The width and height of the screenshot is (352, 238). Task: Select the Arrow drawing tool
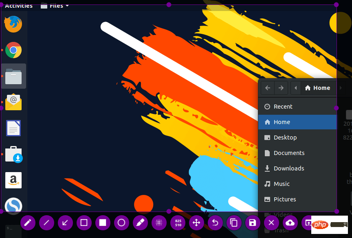pos(65,223)
